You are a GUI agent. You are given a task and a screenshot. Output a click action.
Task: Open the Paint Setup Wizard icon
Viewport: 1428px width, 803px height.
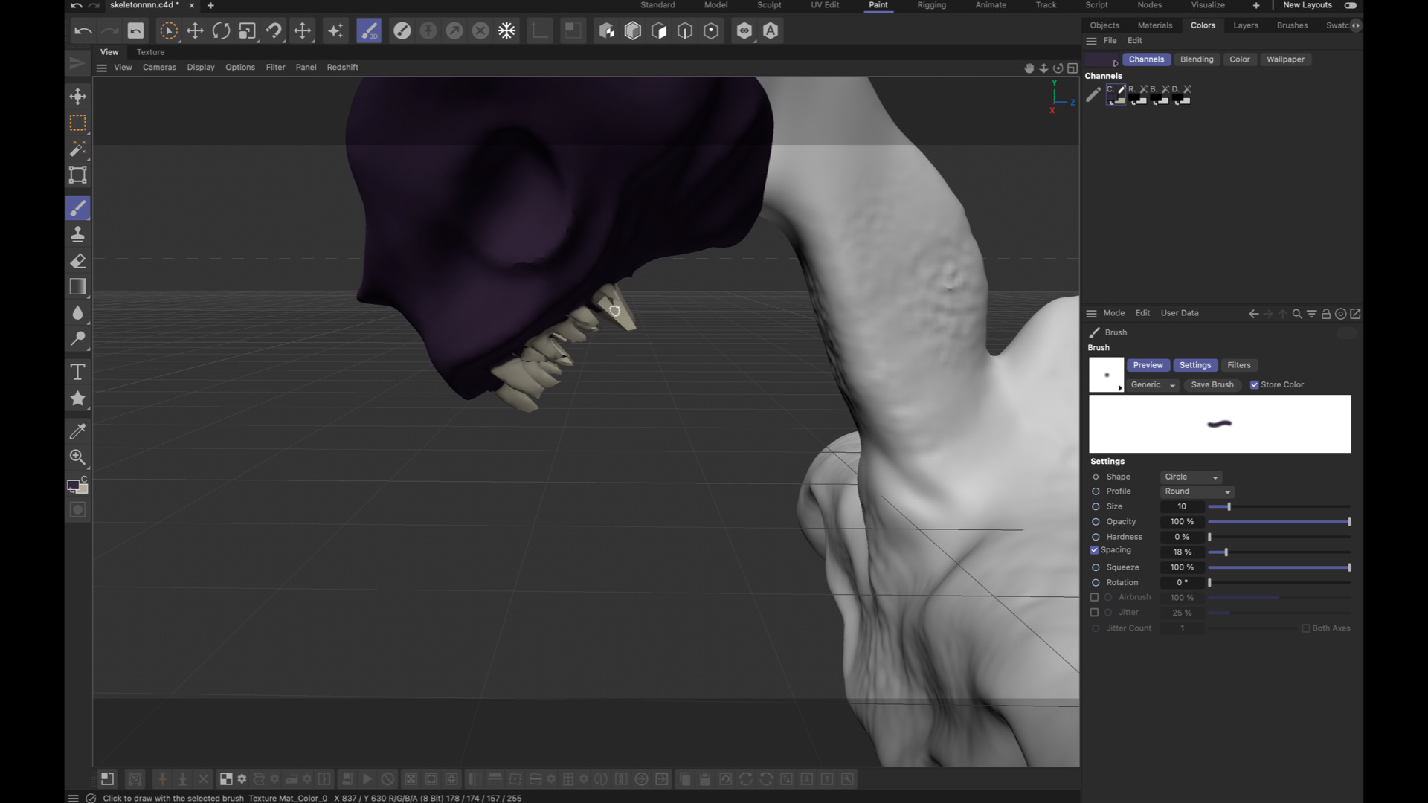pos(335,30)
